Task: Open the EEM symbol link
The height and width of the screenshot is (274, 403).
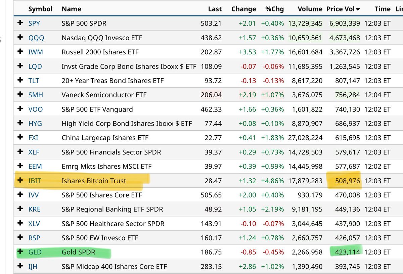Action: point(35,167)
